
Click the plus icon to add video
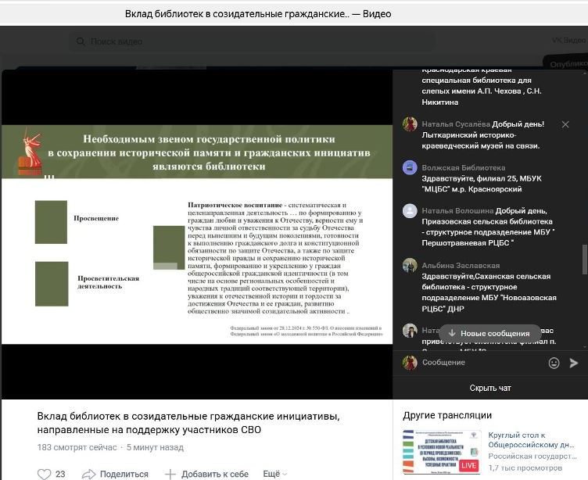pos(170,474)
